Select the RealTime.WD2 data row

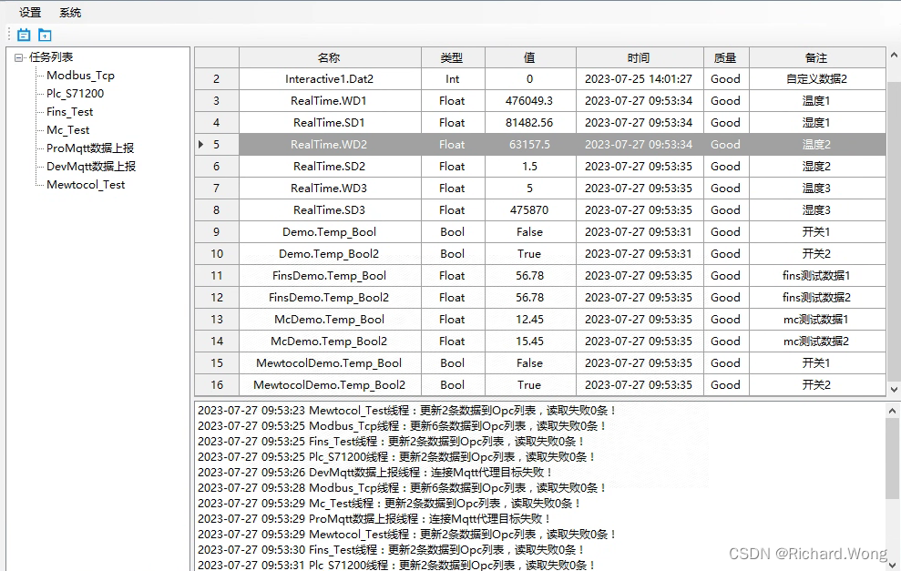(330, 144)
